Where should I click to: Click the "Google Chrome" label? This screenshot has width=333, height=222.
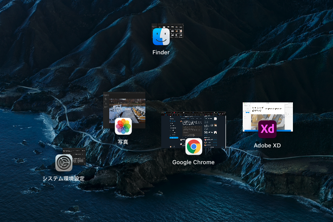[x=193, y=162]
